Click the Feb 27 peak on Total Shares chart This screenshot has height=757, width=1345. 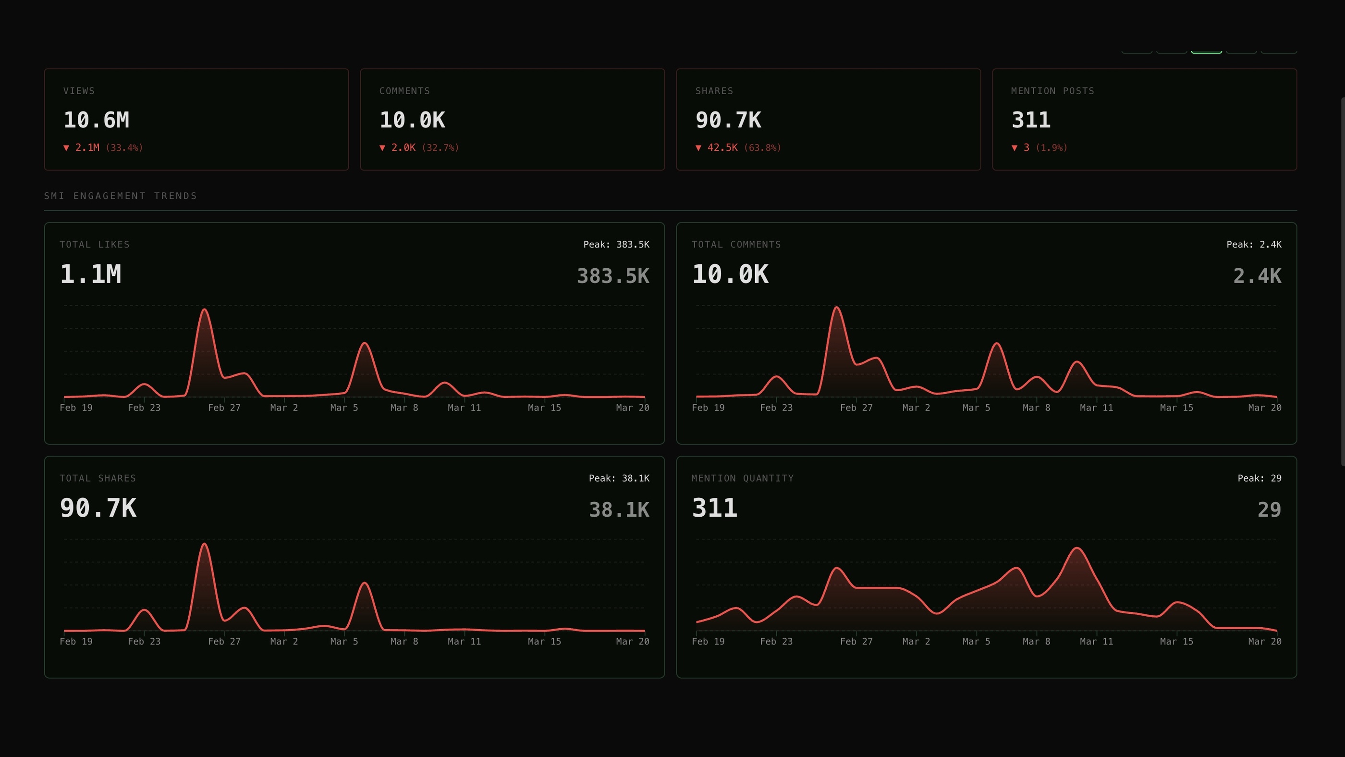point(205,545)
